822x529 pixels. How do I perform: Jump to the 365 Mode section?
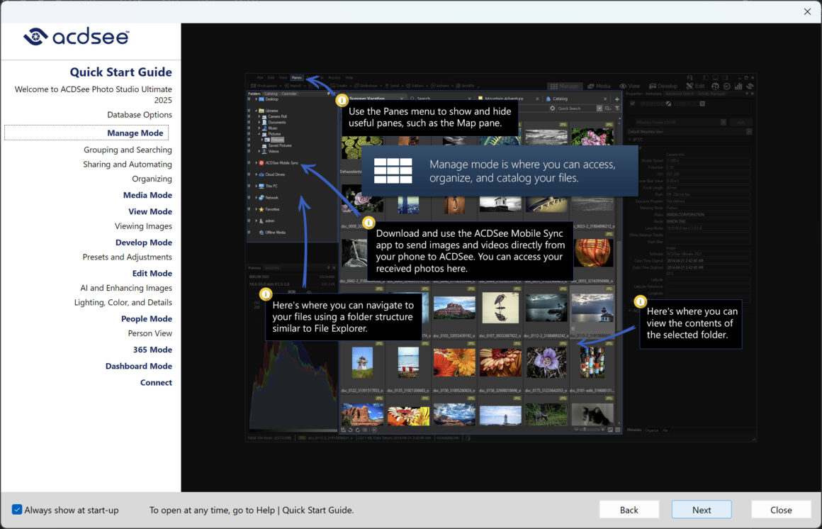coord(152,350)
